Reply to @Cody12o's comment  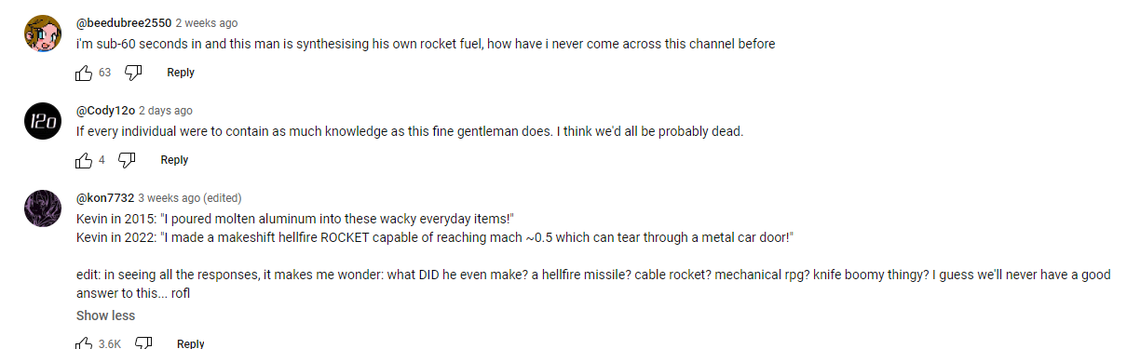pos(174,160)
